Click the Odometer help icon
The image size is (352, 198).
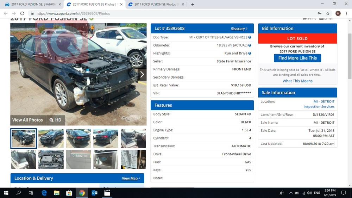click(x=250, y=45)
